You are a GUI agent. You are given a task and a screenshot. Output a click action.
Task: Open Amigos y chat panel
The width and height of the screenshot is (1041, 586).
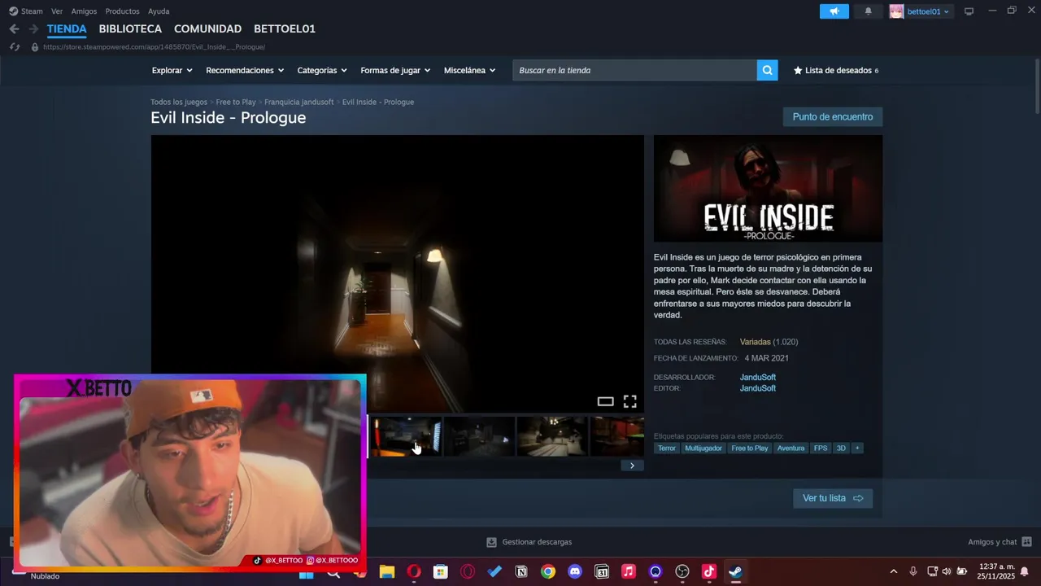[1000, 542]
